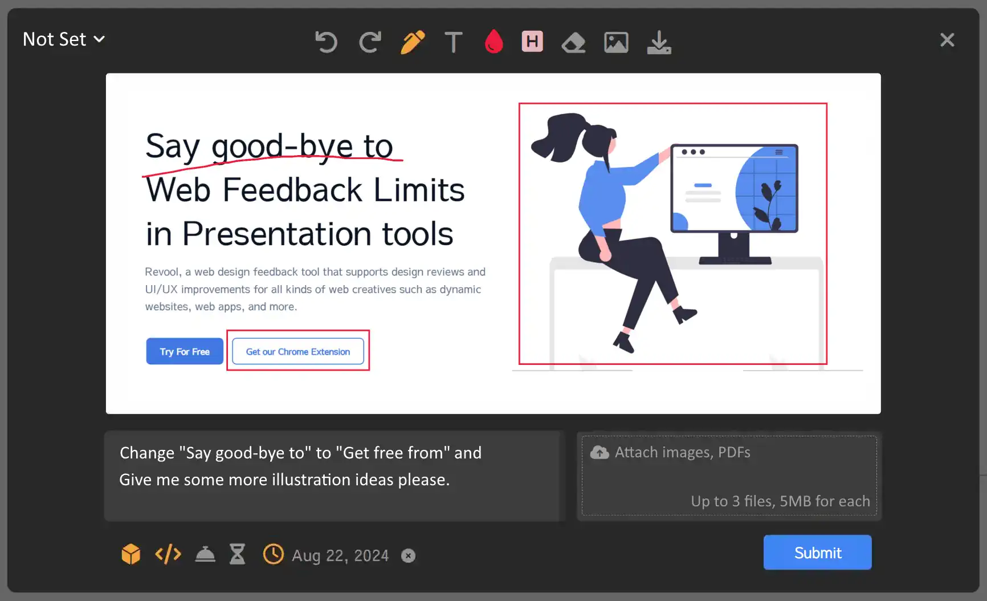Click the cloud upload icon
This screenshot has height=601, width=987.
coord(599,452)
